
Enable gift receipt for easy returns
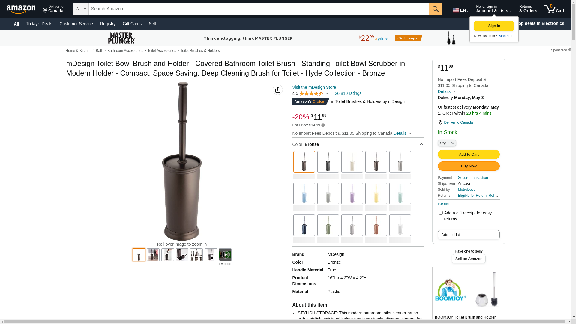[x=441, y=213]
